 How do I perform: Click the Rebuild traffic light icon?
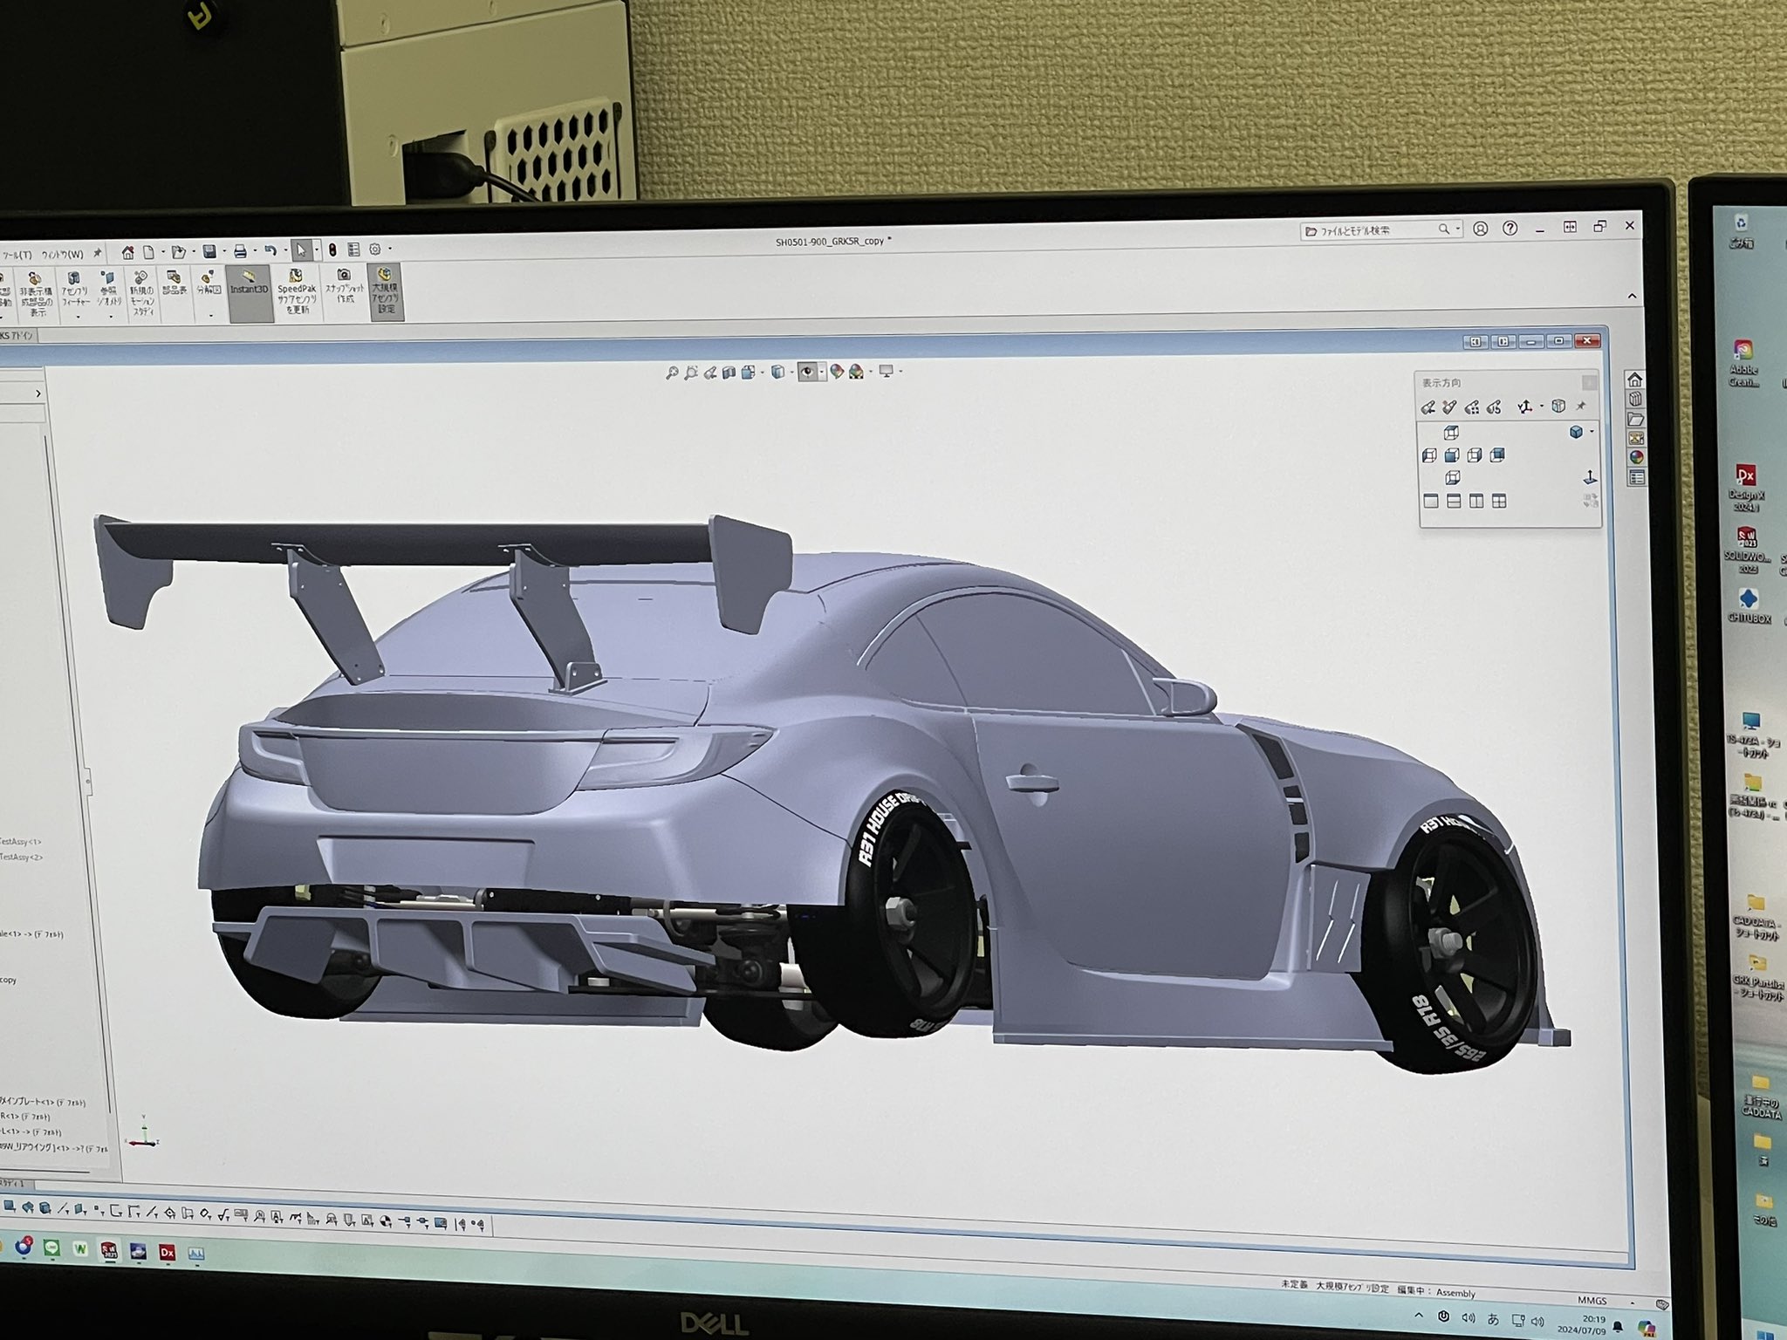(x=332, y=250)
